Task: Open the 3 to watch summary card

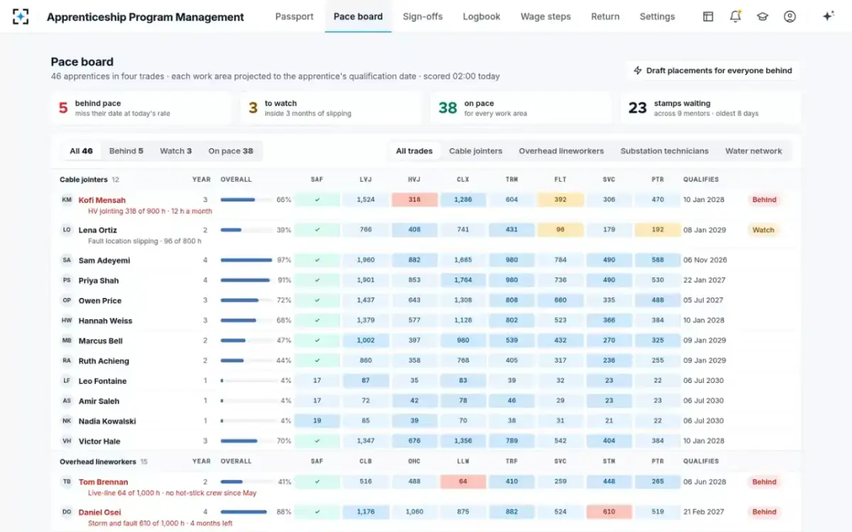Action: pos(331,108)
